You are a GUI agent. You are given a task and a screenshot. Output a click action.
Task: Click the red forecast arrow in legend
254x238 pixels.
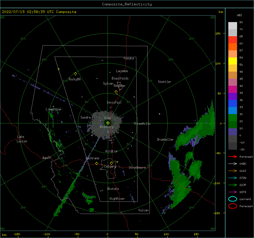tap(233, 156)
